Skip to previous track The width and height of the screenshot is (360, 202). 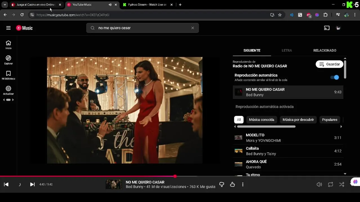pos(6,184)
